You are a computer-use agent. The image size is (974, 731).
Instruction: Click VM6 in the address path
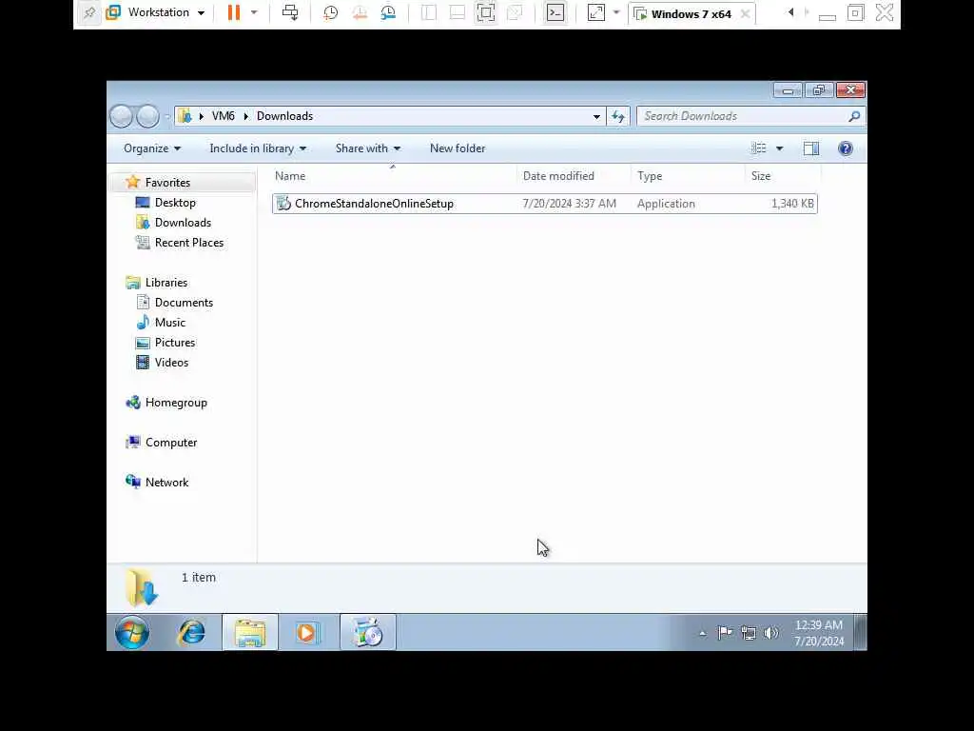[x=224, y=116]
